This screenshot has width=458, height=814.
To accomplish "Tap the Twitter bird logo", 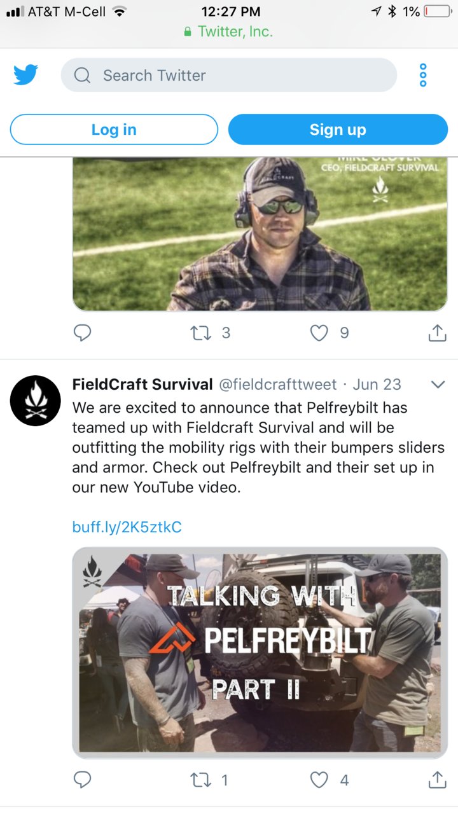I will pos(26,76).
